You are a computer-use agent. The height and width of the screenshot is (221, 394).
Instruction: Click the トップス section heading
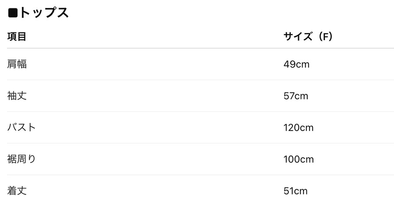44,13
